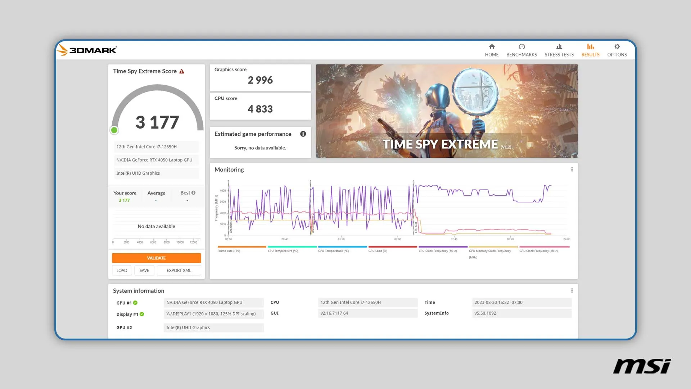Click the Sorry, no data available message

[x=260, y=148]
